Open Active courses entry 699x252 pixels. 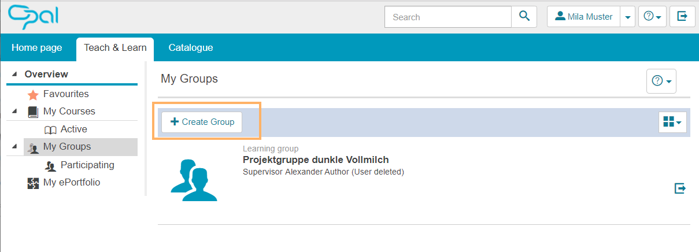coord(74,129)
